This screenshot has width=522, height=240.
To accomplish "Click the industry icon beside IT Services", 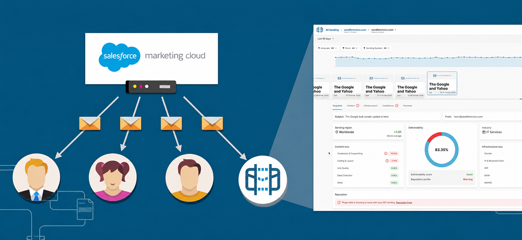I will (x=484, y=132).
